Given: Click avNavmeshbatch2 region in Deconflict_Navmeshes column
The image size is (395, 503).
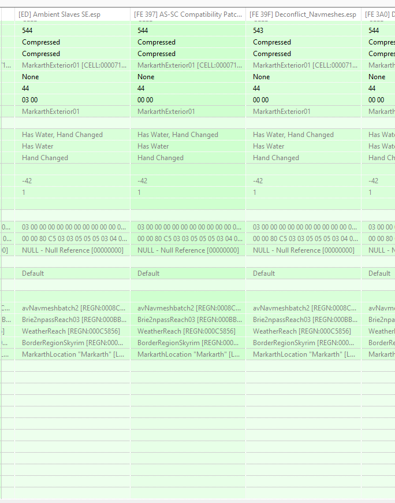Looking at the screenshot, I should (305, 308).
